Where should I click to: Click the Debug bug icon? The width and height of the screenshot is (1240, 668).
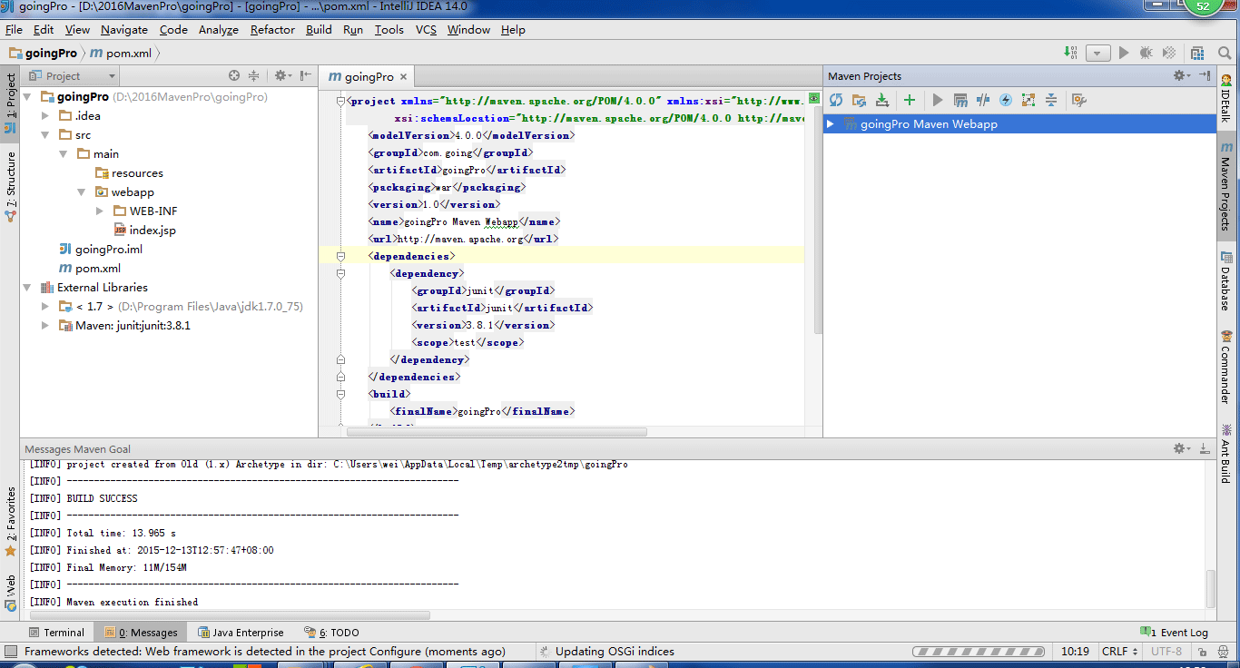click(1147, 54)
